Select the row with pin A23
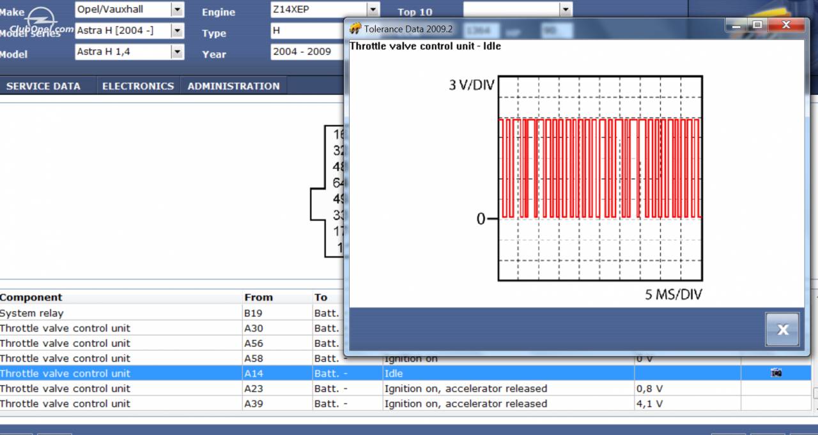818x435 pixels. [x=406, y=388]
